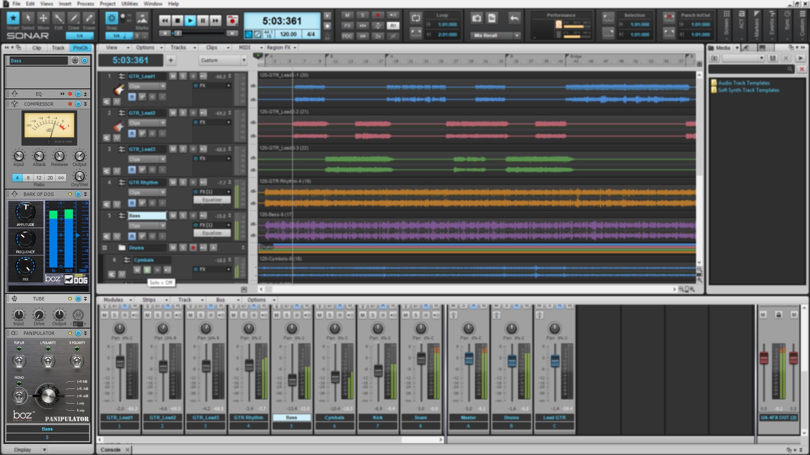Click the Equalizer button in the Bass FX bin
Screen dimensions: 810x455
pyautogui.click(x=212, y=233)
